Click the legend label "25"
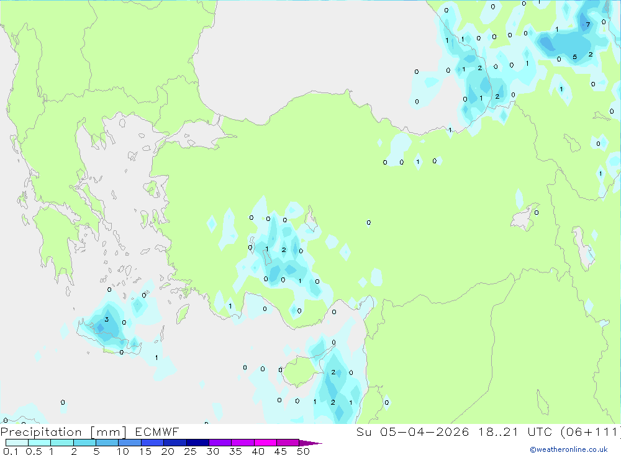Screen dimensions: 621x455 191,451
